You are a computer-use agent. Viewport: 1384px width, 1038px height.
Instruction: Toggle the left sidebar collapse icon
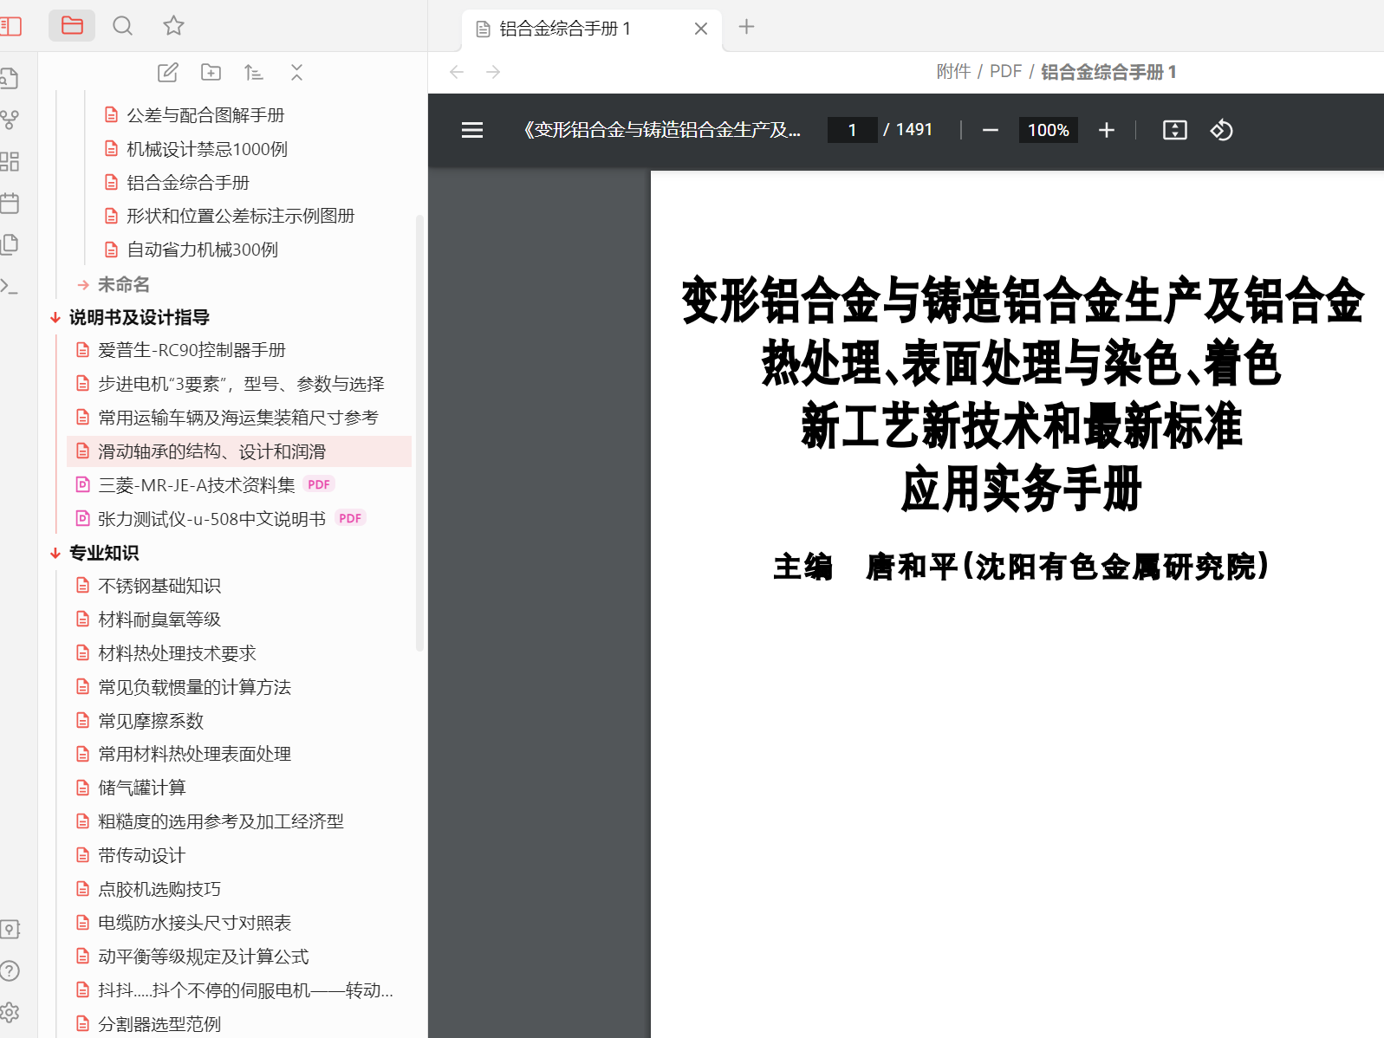click(x=10, y=26)
